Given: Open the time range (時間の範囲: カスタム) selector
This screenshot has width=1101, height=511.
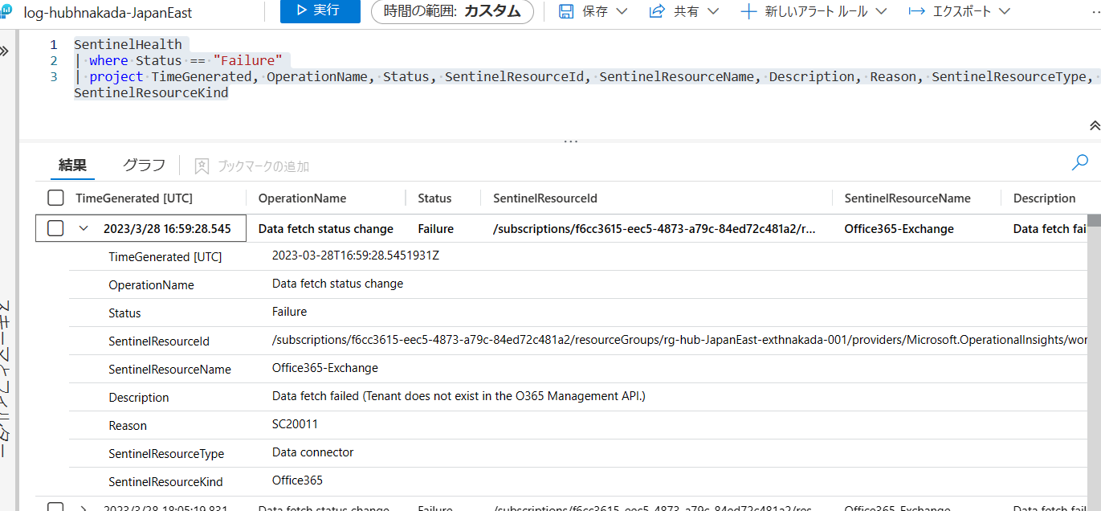Looking at the screenshot, I should coord(451,11).
